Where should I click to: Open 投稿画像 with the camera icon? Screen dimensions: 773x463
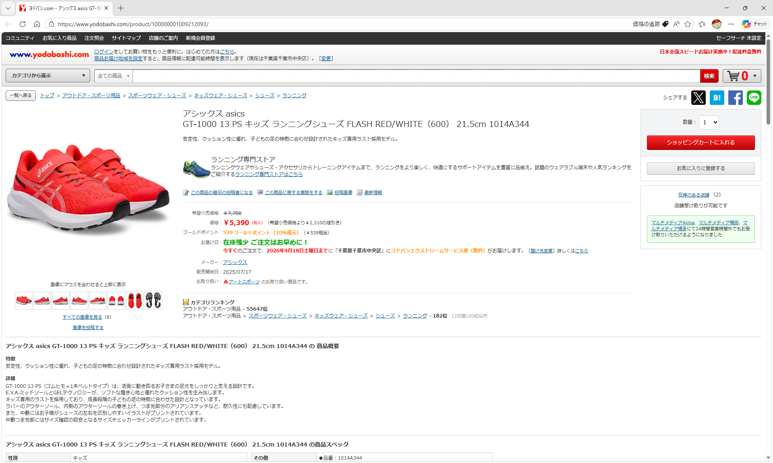click(330, 192)
